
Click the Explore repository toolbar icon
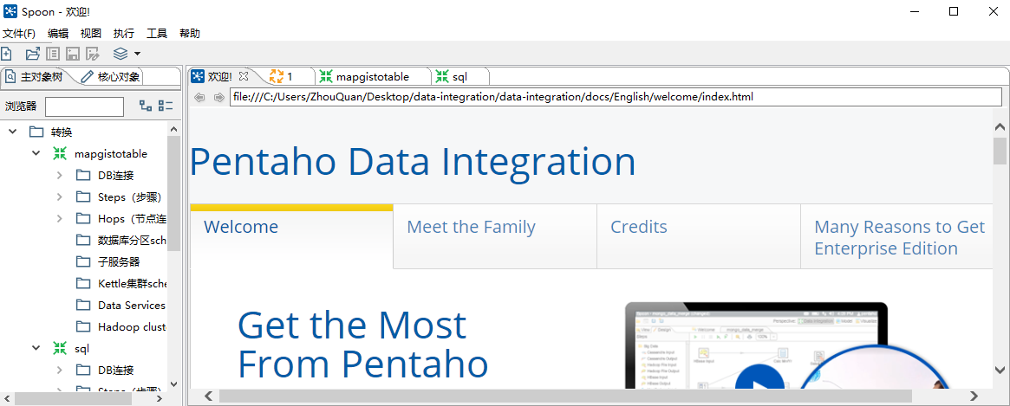[53, 54]
